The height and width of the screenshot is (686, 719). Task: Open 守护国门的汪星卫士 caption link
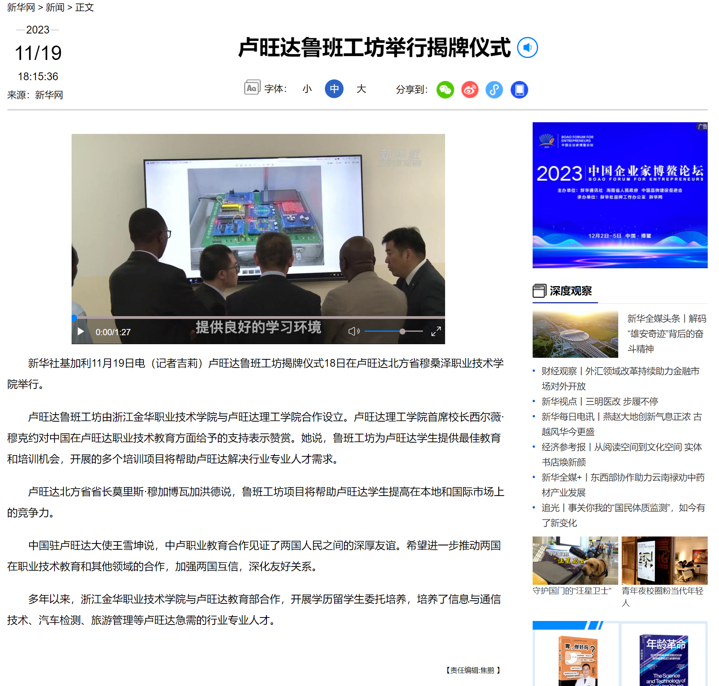(x=572, y=591)
